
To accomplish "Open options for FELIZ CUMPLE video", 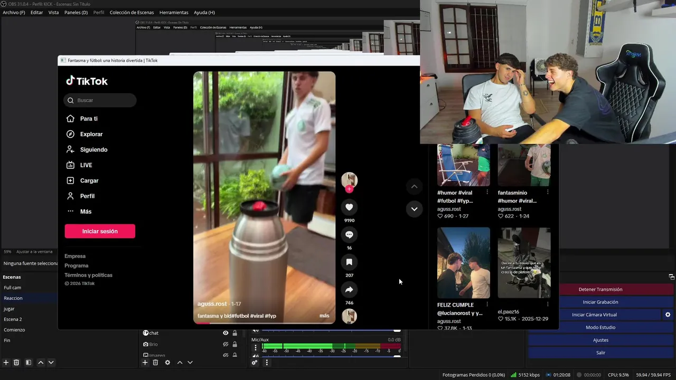I will coord(487,304).
